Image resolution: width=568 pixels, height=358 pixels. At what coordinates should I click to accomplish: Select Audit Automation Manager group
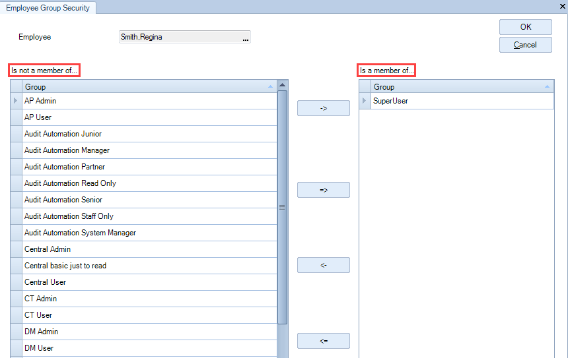pyautogui.click(x=149, y=150)
